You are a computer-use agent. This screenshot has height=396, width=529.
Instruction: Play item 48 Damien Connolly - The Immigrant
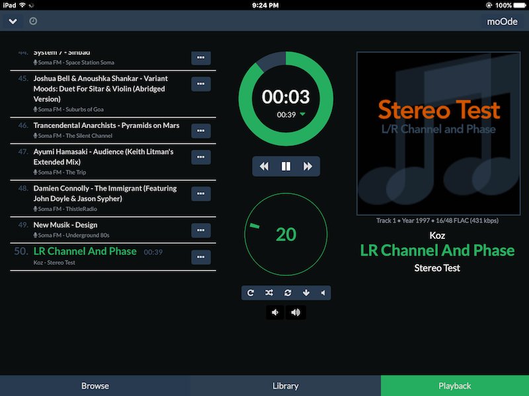coord(105,193)
